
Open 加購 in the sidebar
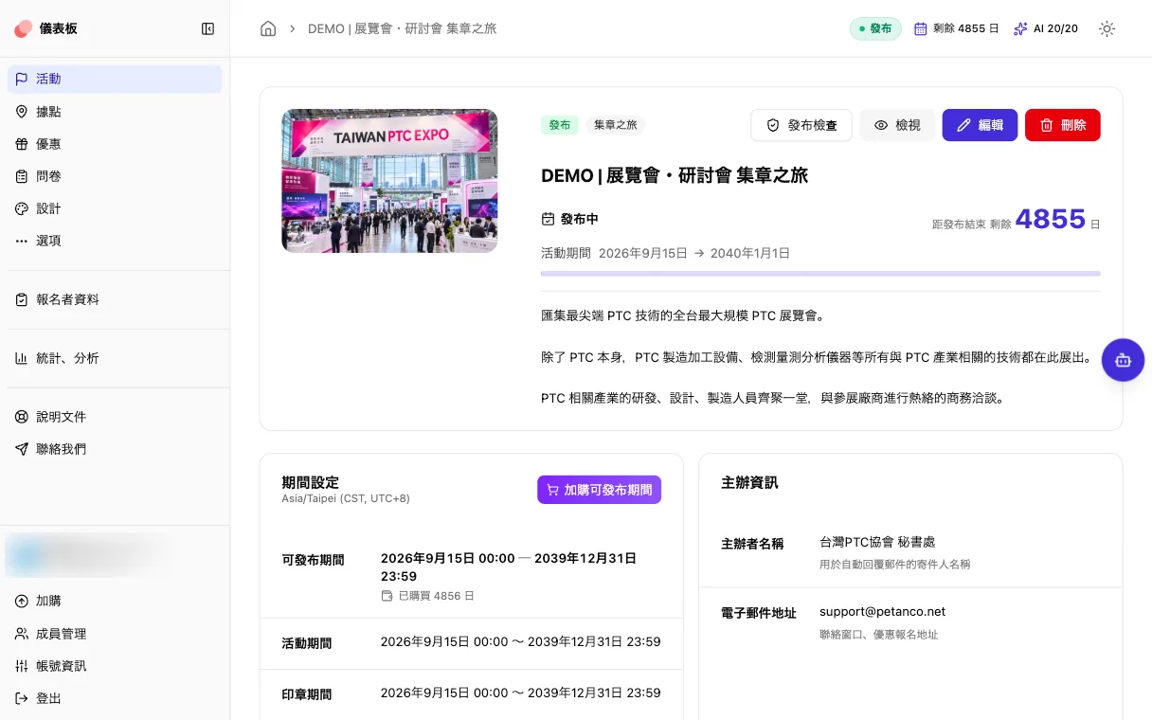pyautogui.click(x=115, y=602)
